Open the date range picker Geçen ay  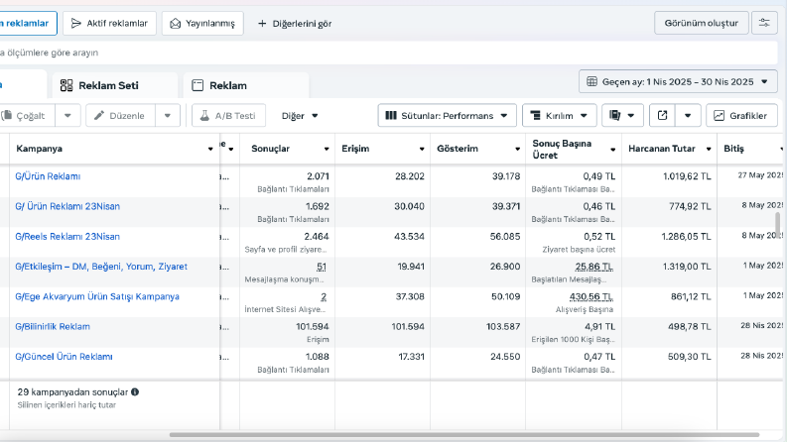point(678,81)
